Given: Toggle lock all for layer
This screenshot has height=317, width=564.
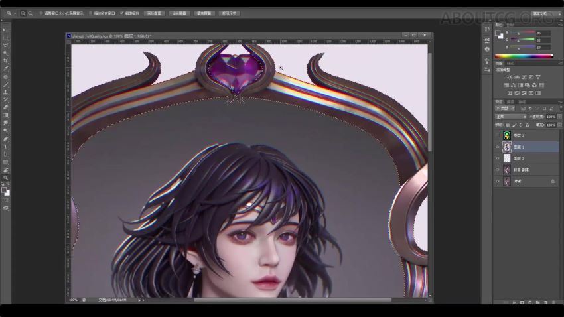Looking at the screenshot, I should pyautogui.click(x=528, y=125).
